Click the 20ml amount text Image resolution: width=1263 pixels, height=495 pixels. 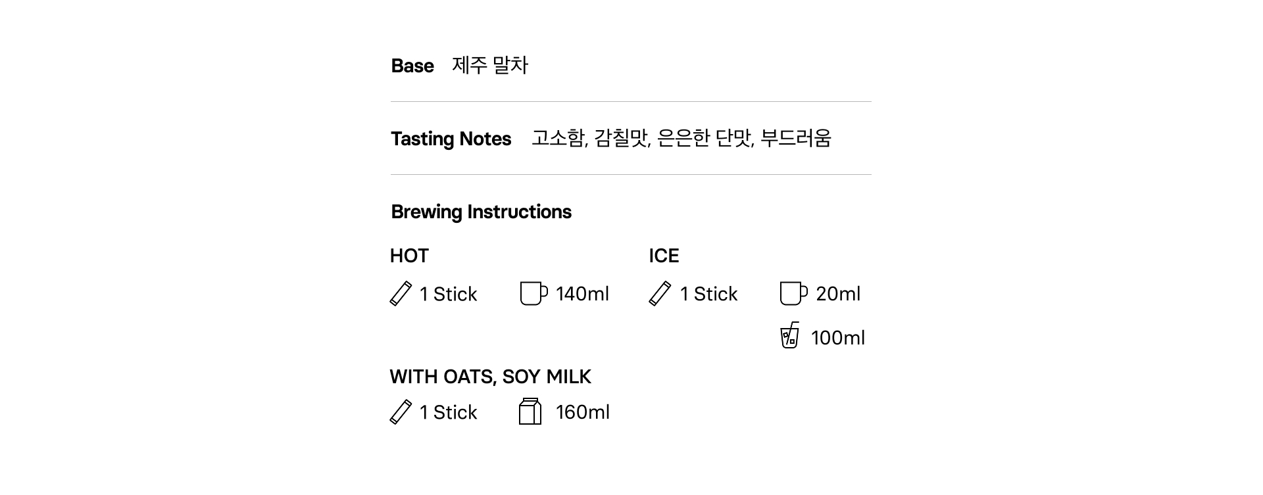pyautogui.click(x=837, y=294)
